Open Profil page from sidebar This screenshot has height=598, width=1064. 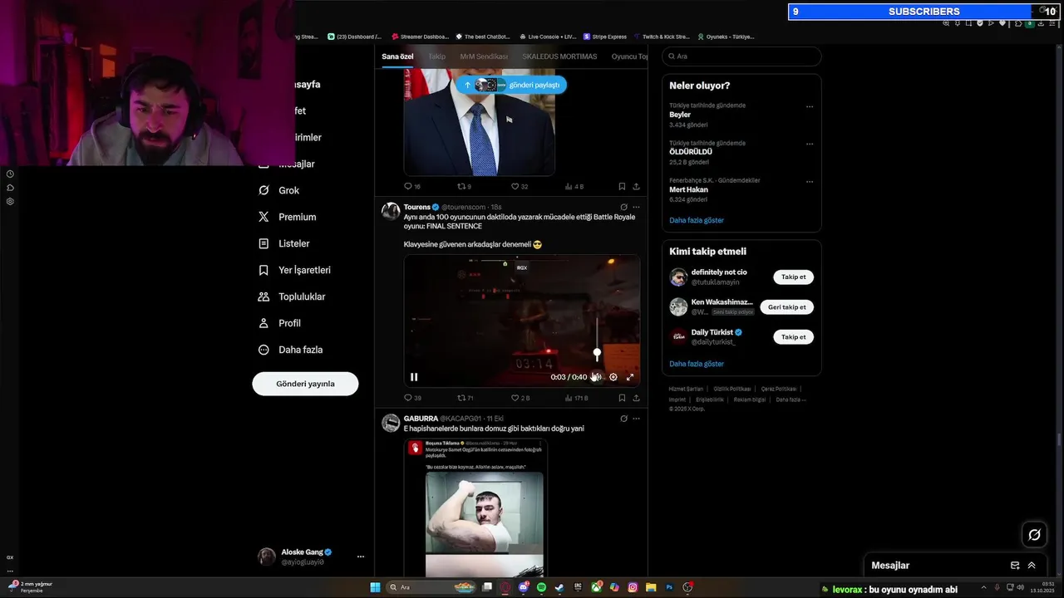(x=279, y=323)
